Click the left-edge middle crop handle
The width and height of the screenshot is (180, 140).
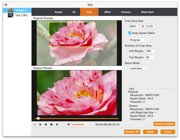(x=49, y=34)
